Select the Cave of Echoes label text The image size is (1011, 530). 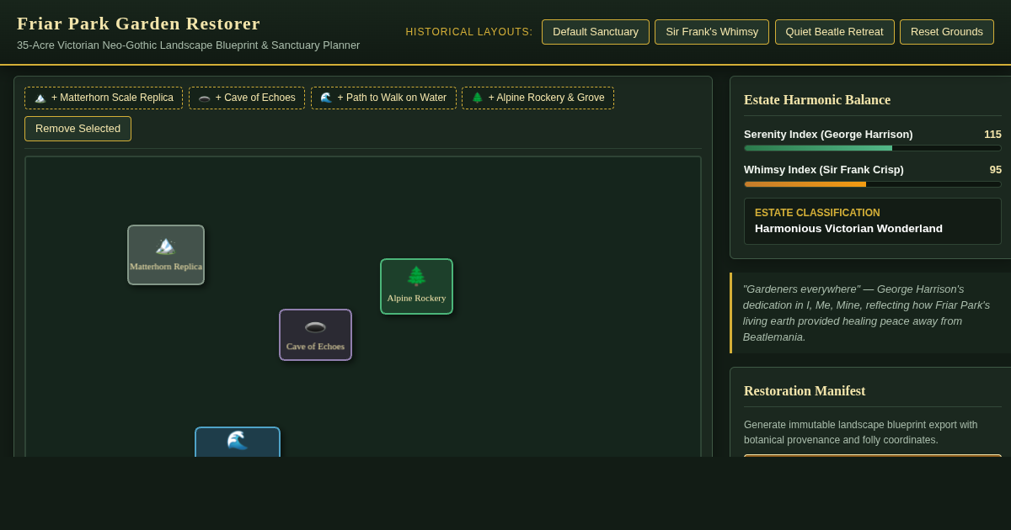315,347
